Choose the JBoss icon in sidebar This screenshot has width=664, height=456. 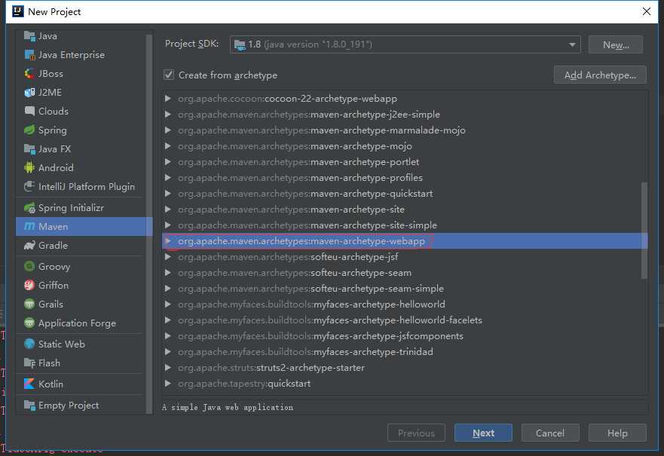29,74
